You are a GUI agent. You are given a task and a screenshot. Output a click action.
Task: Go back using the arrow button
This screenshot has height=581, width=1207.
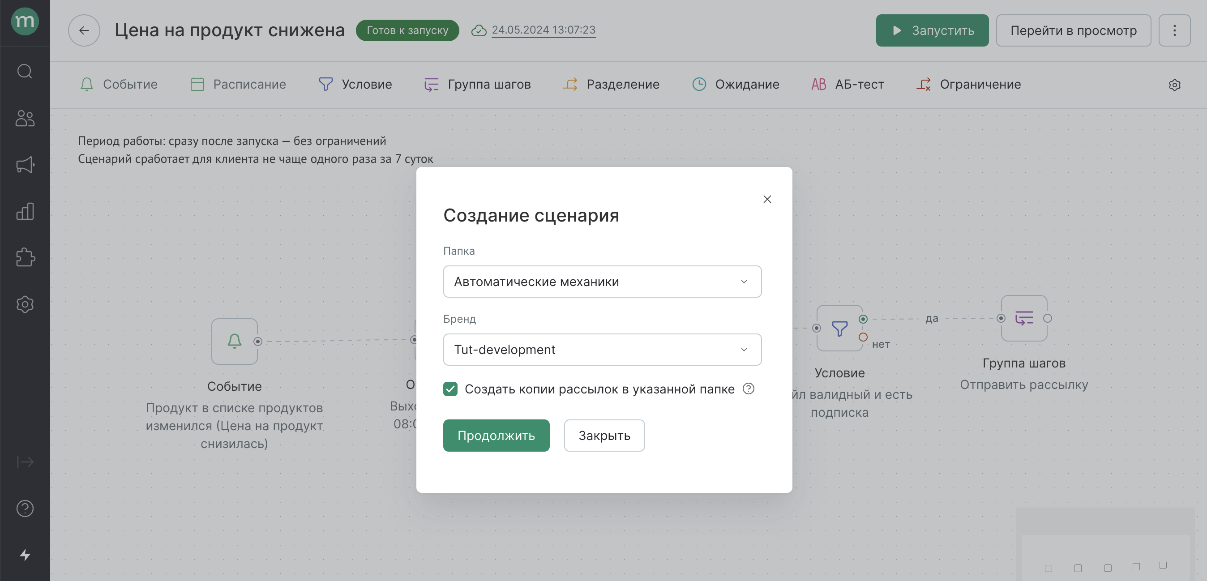[x=84, y=30]
